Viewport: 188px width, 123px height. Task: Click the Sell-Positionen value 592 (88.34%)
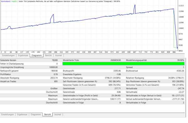point(115,82)
